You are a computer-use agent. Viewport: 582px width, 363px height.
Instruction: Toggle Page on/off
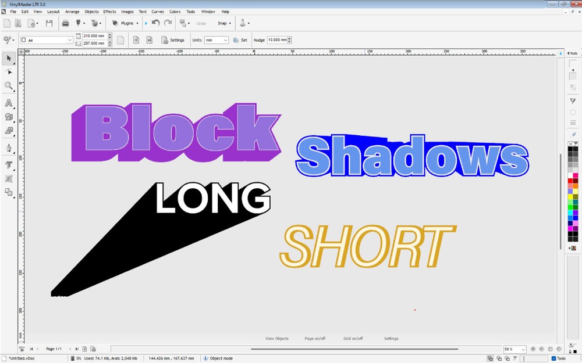[x=315, y=338]
